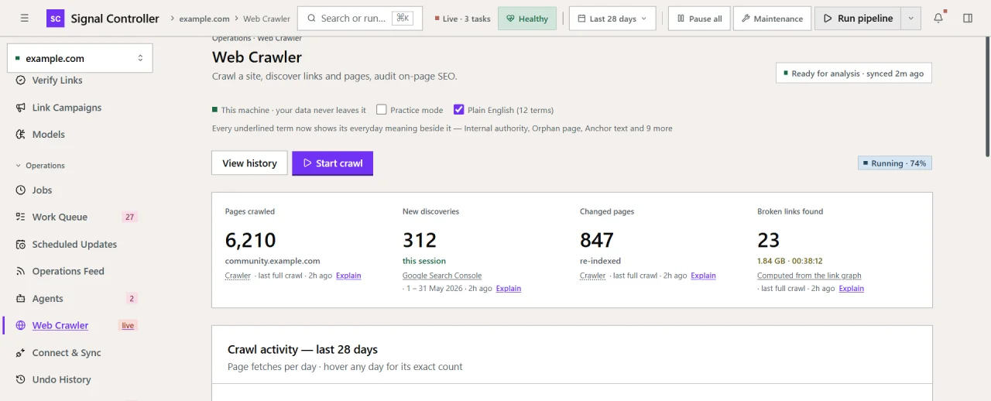Click Explain link under Broken links found
The image size is (991, 401).
tap(851, 289)
